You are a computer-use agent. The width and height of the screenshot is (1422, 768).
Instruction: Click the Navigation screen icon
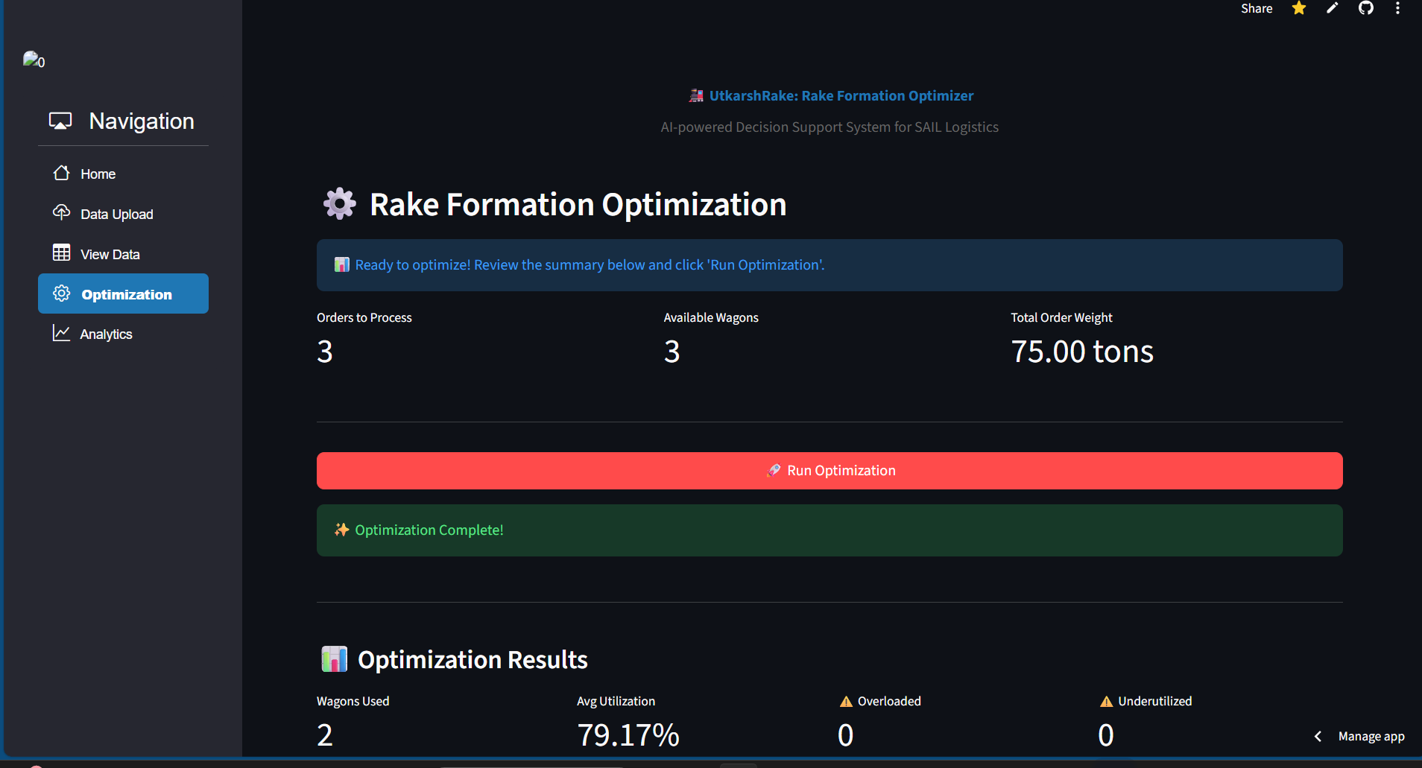pos(60,121)
